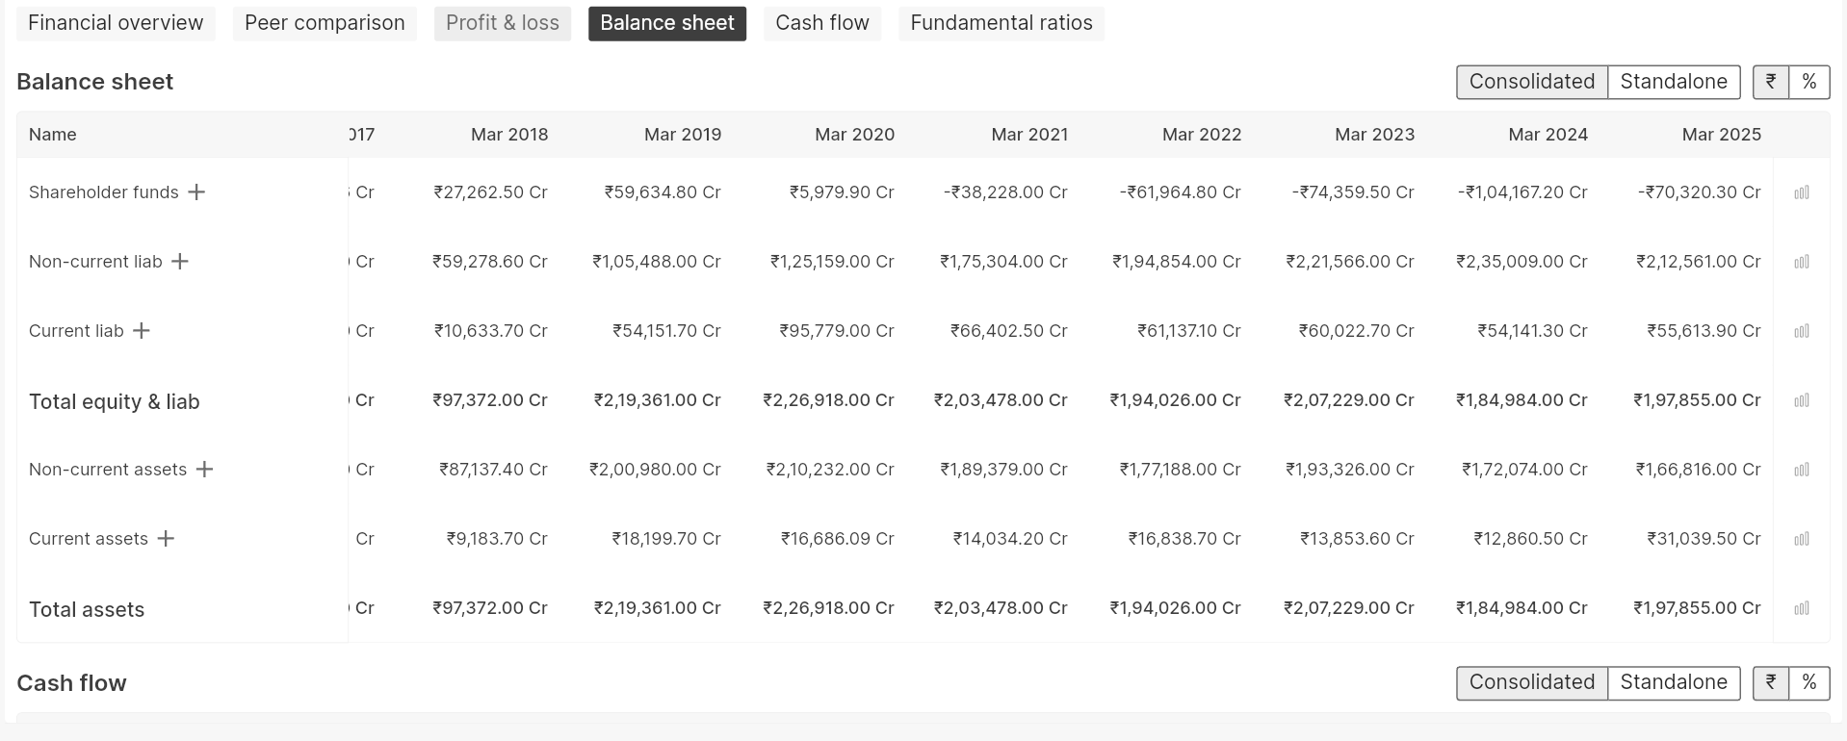Open chart icon for Shareholder funds row
The width and height of the screenshot is (1847, 741).
(x=1801, y=192)
